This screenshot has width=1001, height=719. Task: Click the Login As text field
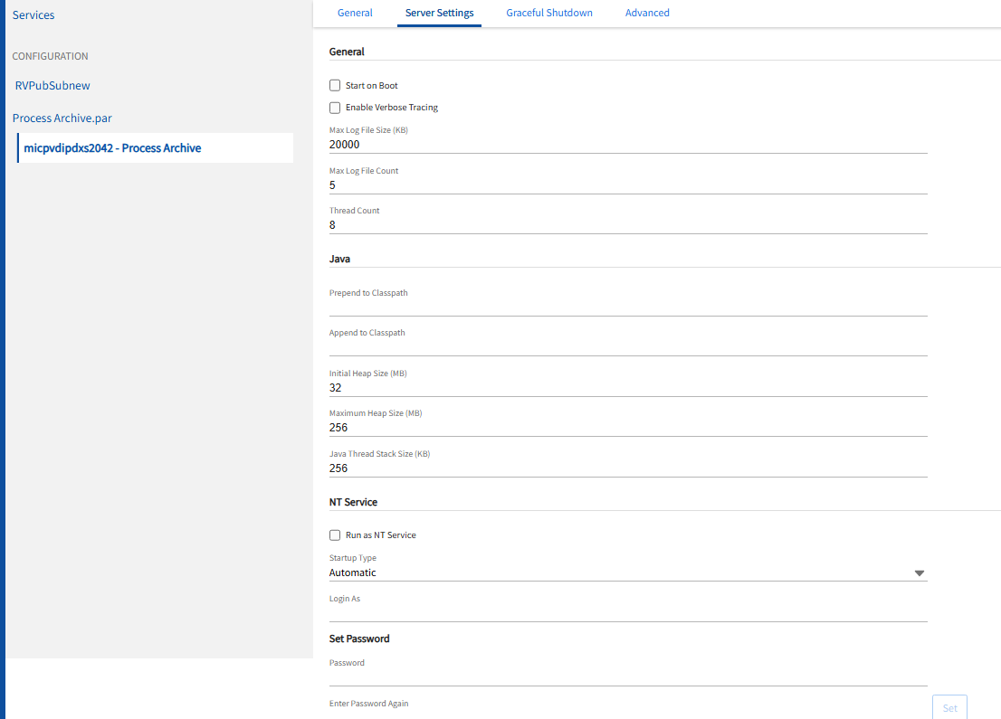pyautogui.click(x=627, y=613)
